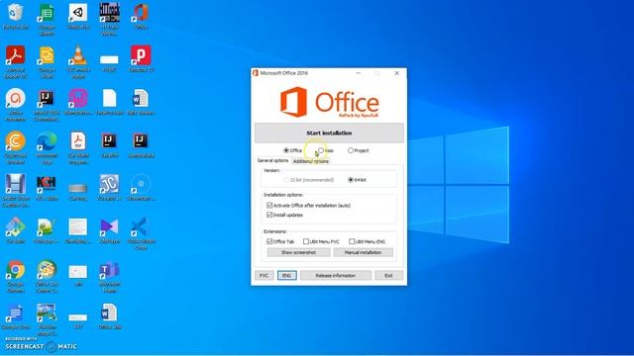Select the Microsoft Teams desktop shortcut
Image resolution: width=634 pixels, height=356 pixels.
(x=109, y=276)
